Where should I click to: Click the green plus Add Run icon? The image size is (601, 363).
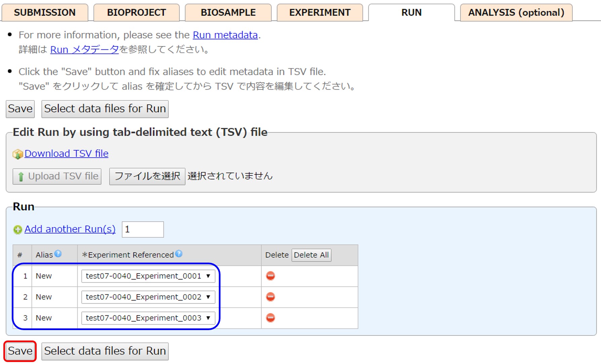pyautogui.click(x=17, y=230)
